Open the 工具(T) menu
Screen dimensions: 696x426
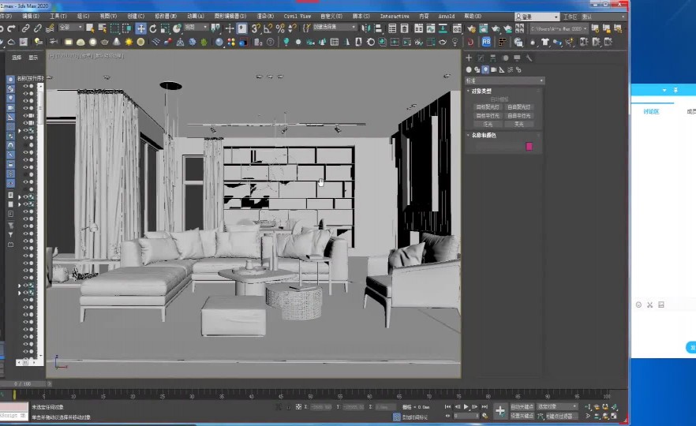tap(58, 16)
